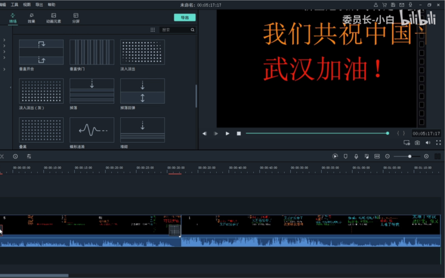445x278 pixels.
Task: Open preview display settings monitor icon
Action: pos(407,143)
